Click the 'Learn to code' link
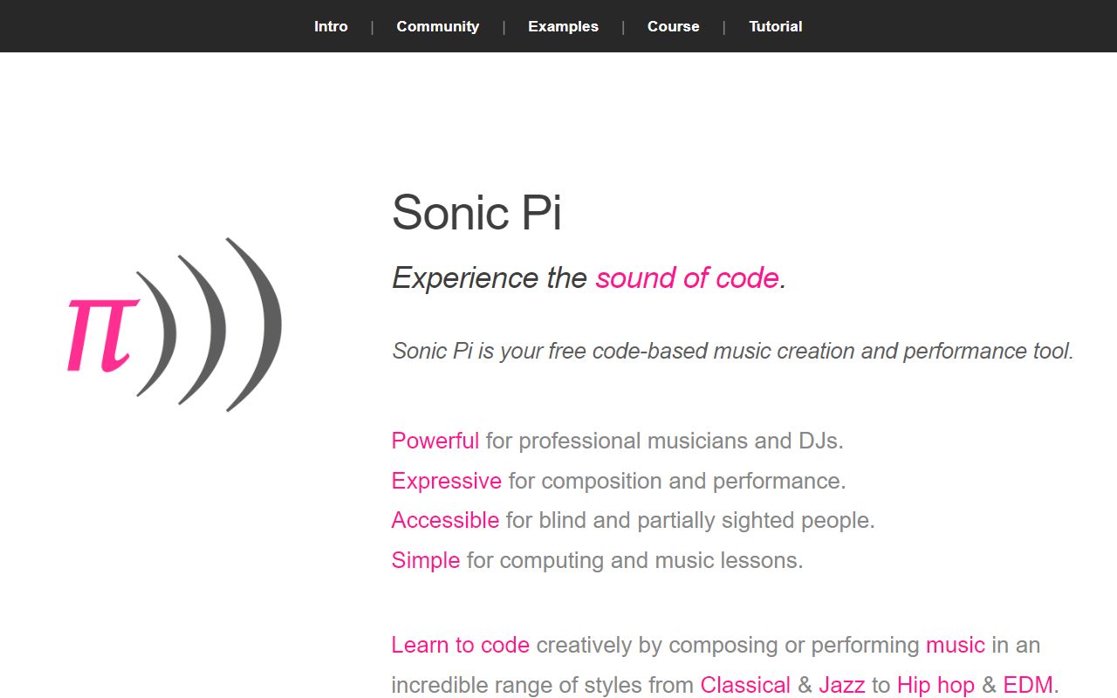This screenshot has width=1117, height=698. pos(460,646)
